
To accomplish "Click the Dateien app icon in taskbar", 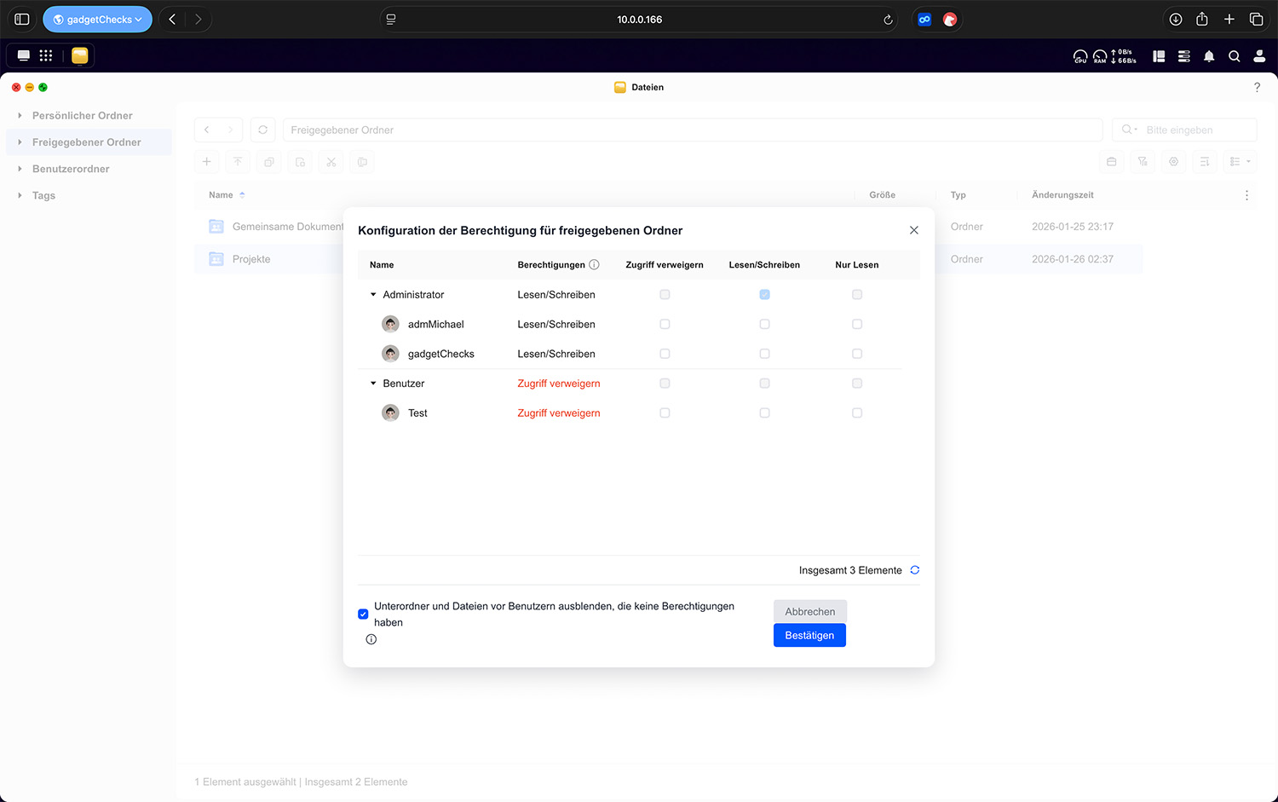I will [79, 55].
